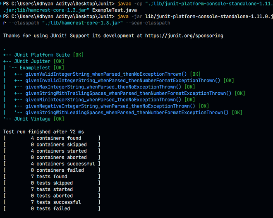
Task: Click givenMaxIntegerString_whenParsed_thenNoExceptionThrown() test entry
Action: click(x=103, y=87)
